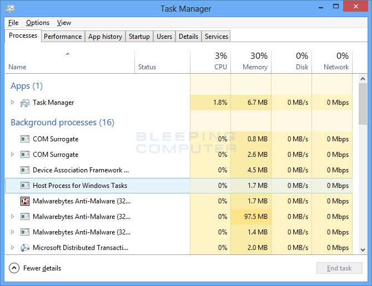Click Host Process for Windows Tasks icon
This screenshot has height=286, width=372.
pos(25,186)
